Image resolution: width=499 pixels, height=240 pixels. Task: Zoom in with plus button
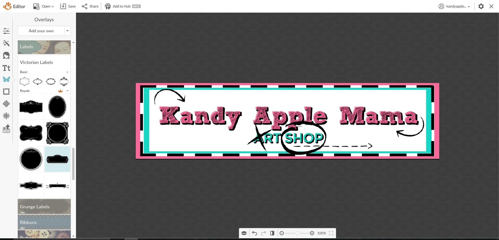tap(312, 233)
